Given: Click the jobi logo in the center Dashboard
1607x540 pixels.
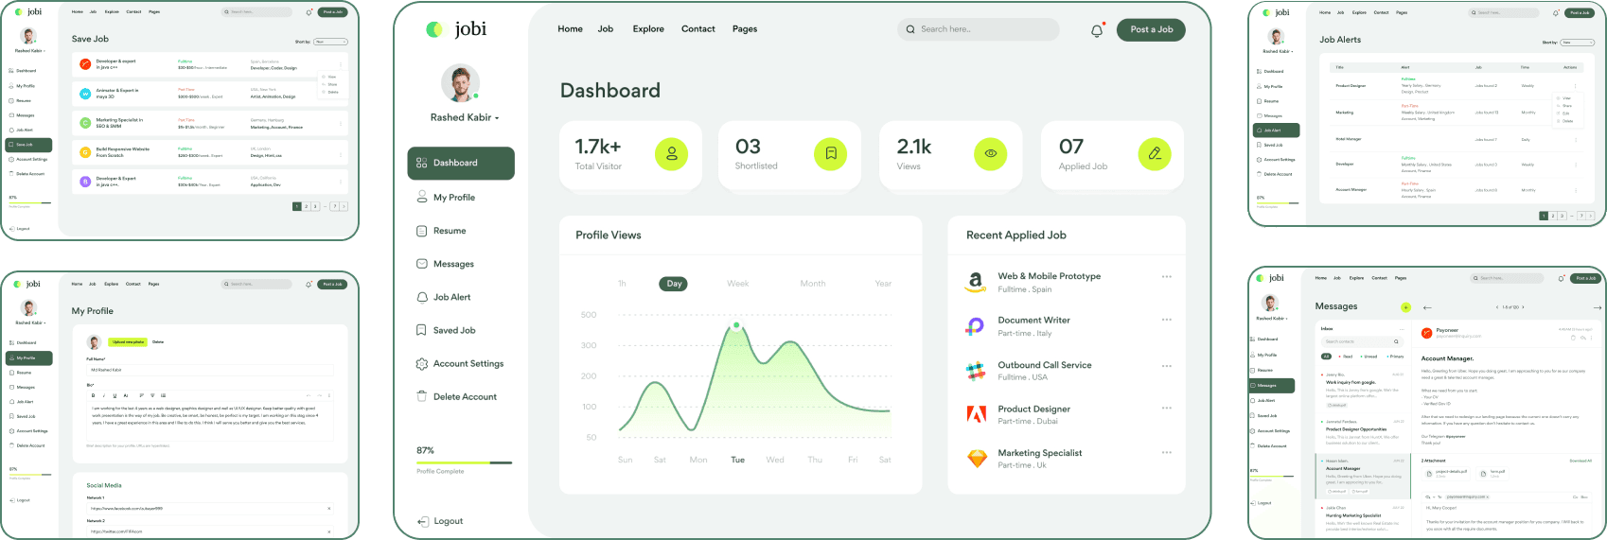Looking at the screenshot, I should (x=456, y=29).
